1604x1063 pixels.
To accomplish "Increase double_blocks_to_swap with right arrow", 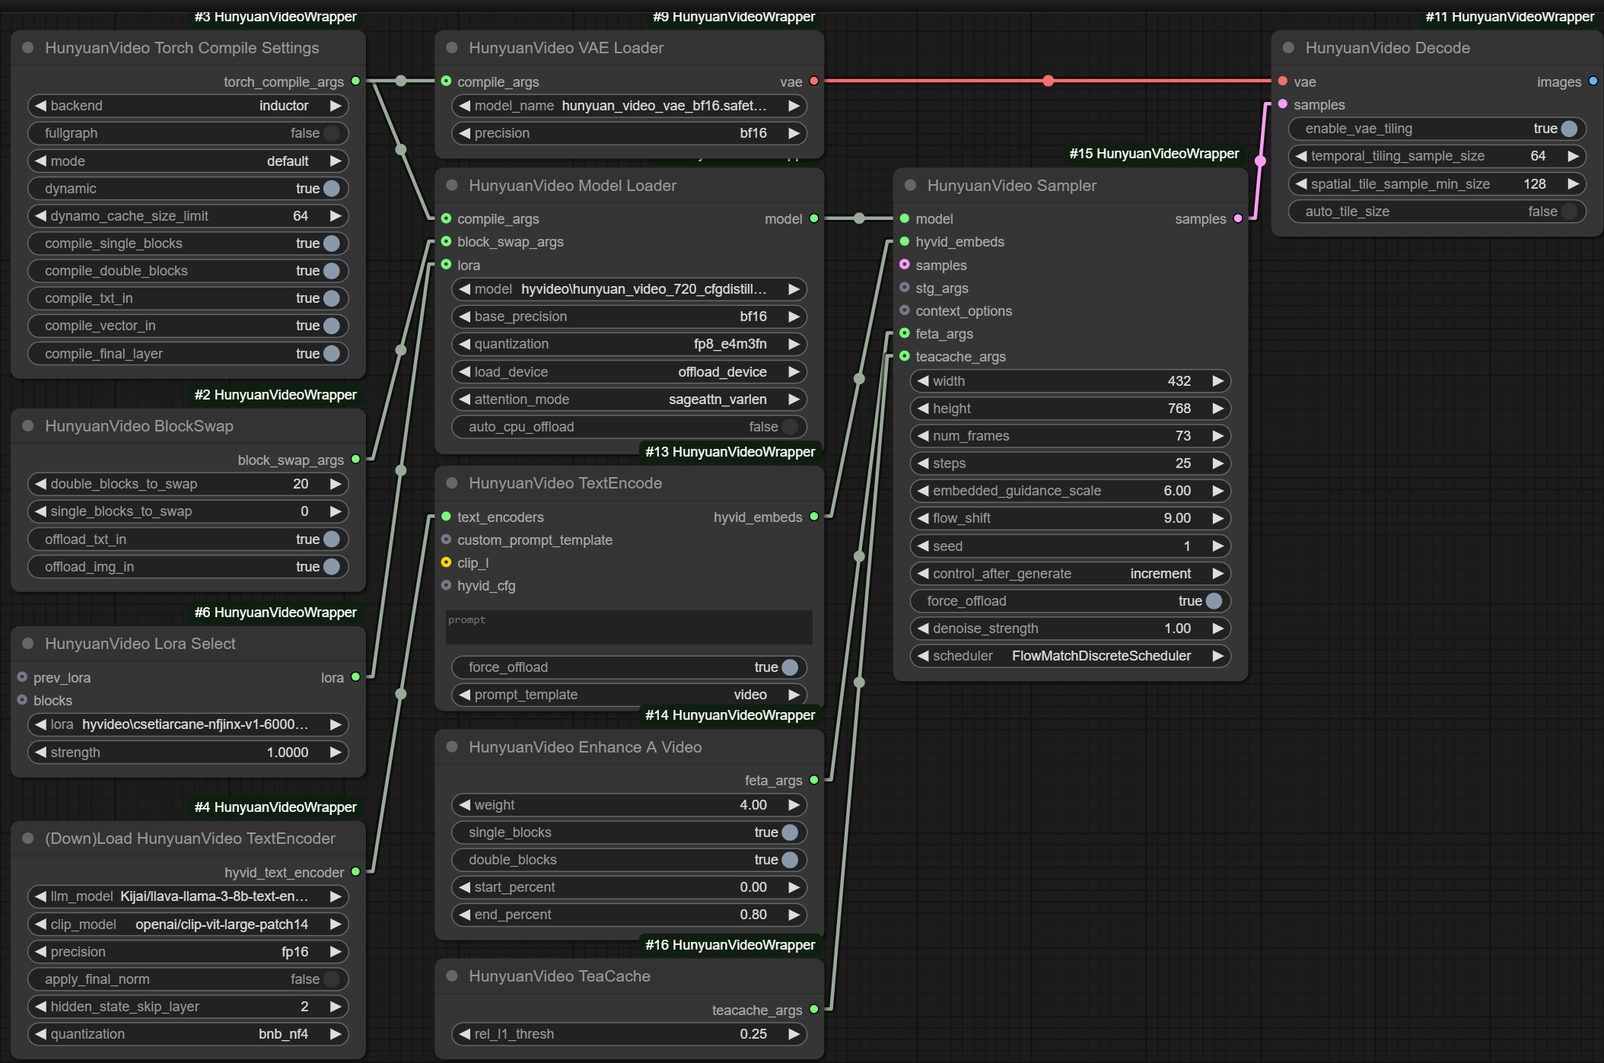I will 335,483.
